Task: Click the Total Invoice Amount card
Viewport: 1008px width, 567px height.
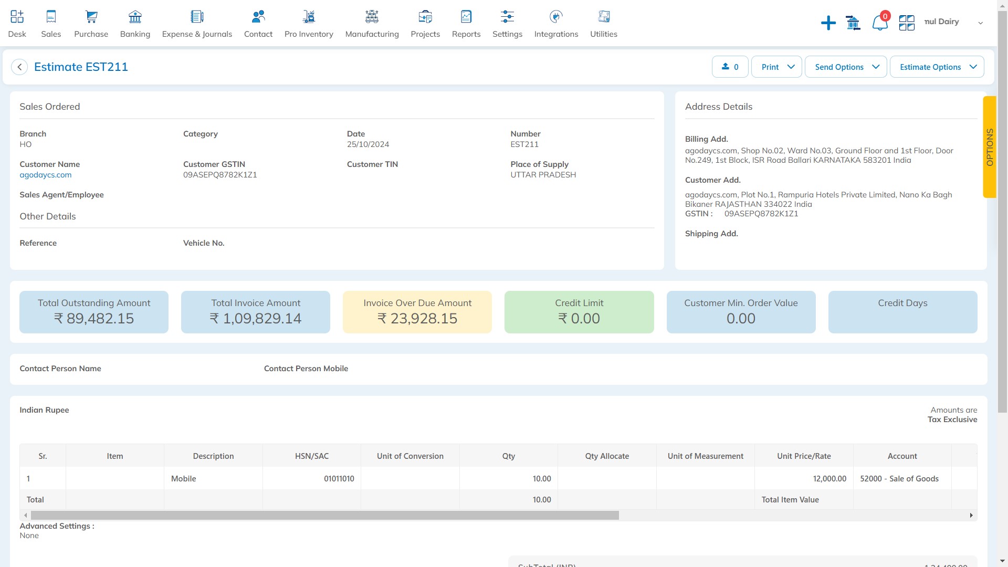Action: 256,312
